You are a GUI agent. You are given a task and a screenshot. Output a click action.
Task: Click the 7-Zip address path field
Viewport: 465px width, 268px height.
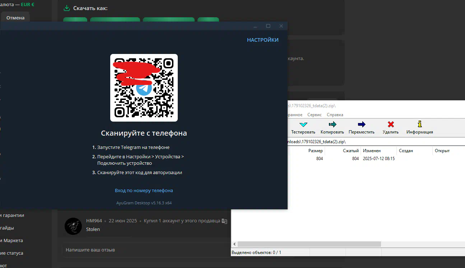376,142
